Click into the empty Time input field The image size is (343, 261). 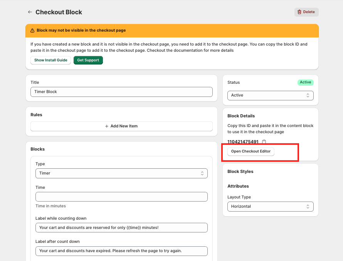[x=121, y=197]
